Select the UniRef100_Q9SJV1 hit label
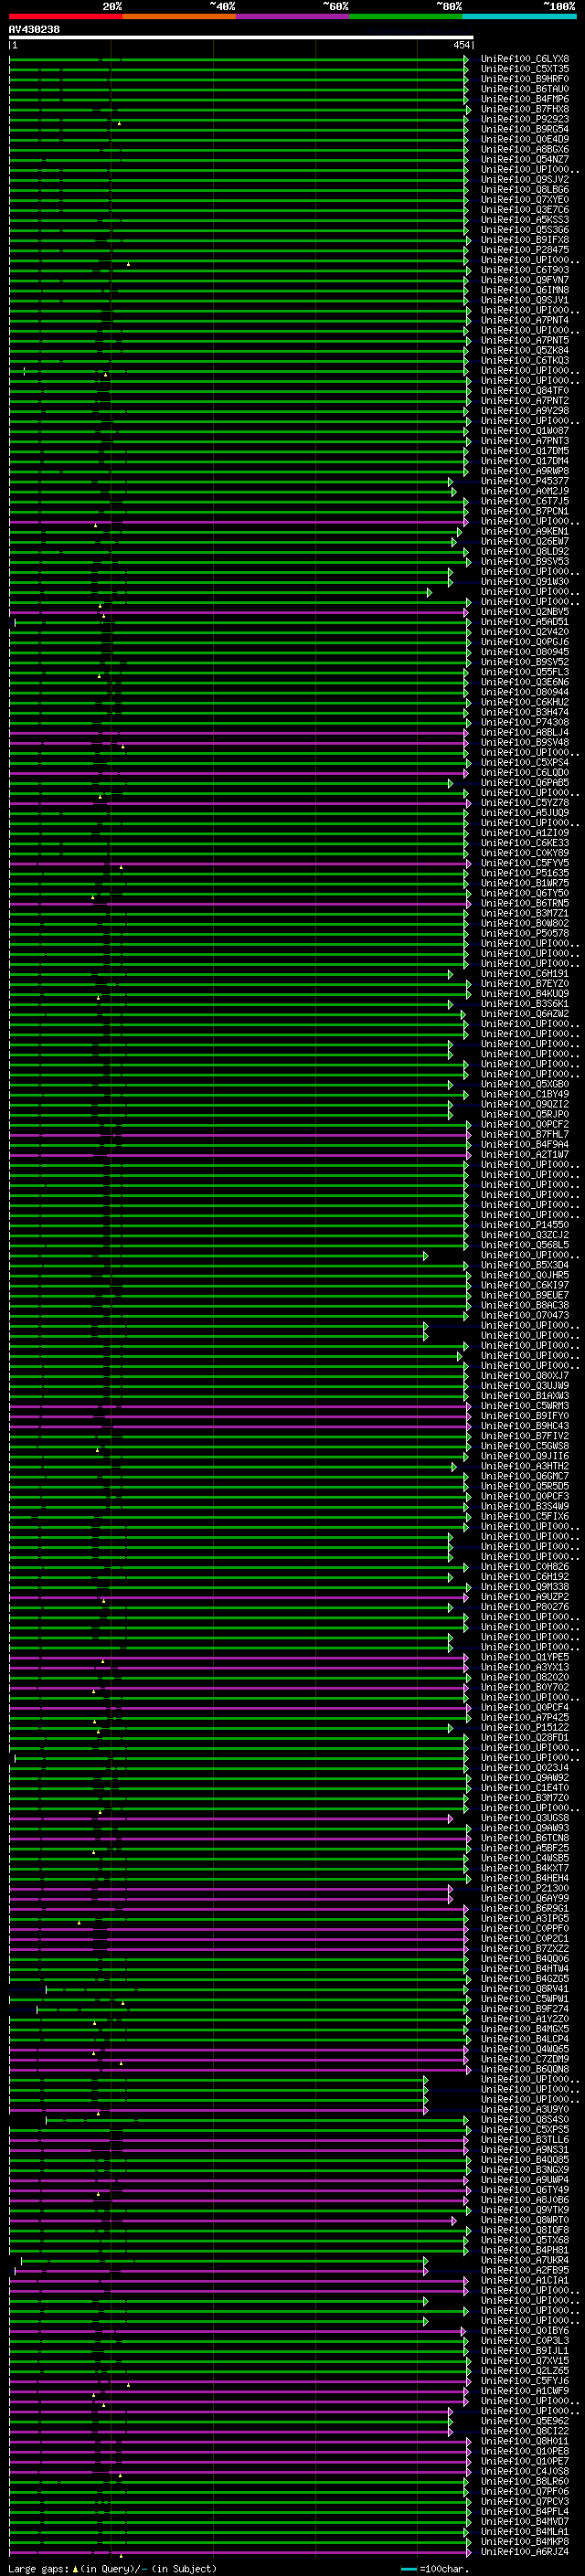This screenshot has height=2576, width=585. 524,300
